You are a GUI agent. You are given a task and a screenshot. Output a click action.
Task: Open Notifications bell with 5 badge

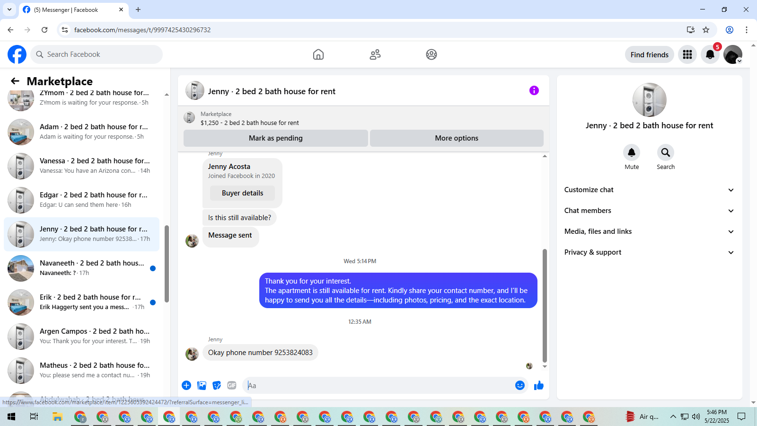tap(710, 54)
